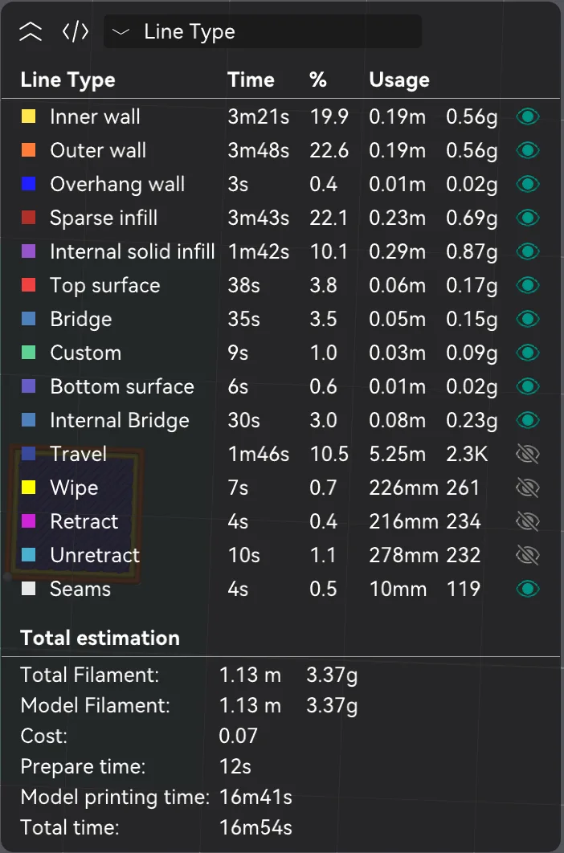Click the Outer wall time 3m48s
Screen dimensions: 564x853
[x=258, y=150]
